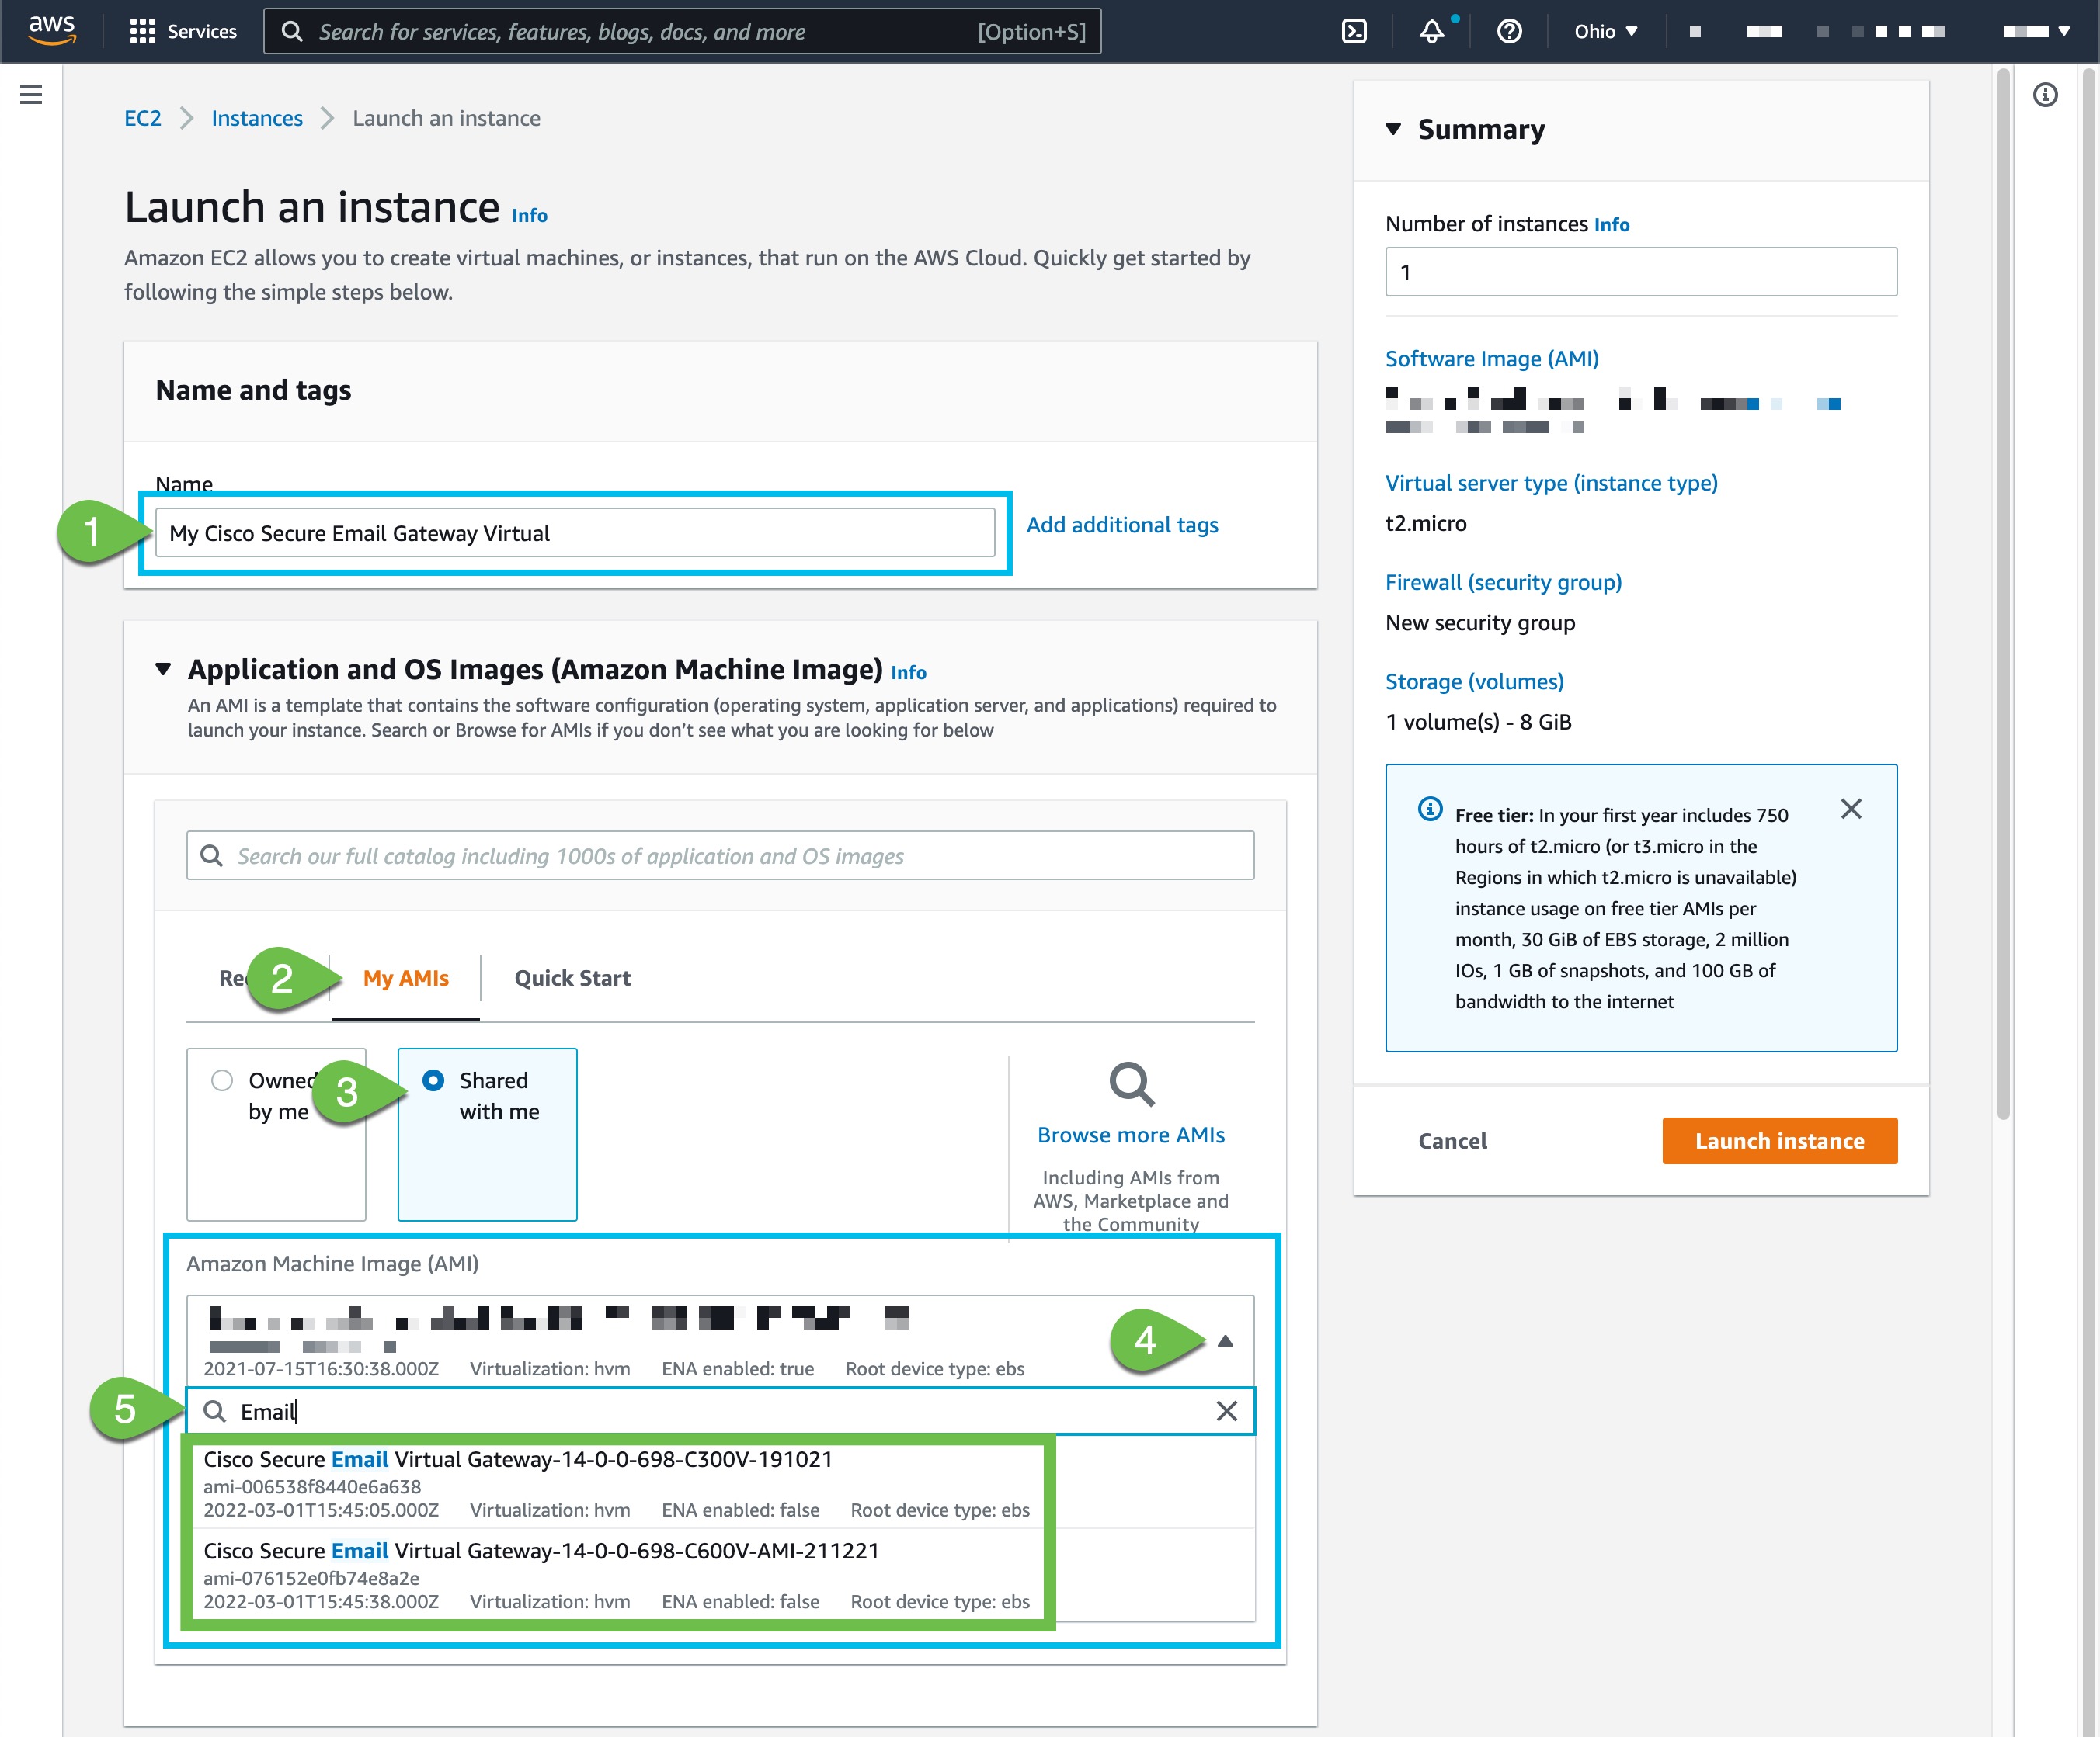This screenshot has width=2100, height=1737.
Task: Open the notifications bell
Action: click(x=1431, y=32)
